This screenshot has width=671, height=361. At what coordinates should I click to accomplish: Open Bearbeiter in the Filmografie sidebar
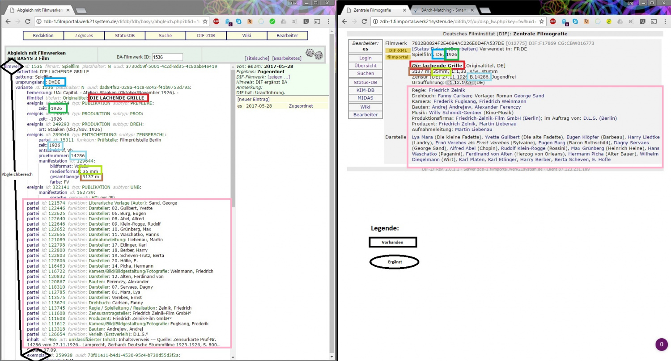[x=365, y=115]
